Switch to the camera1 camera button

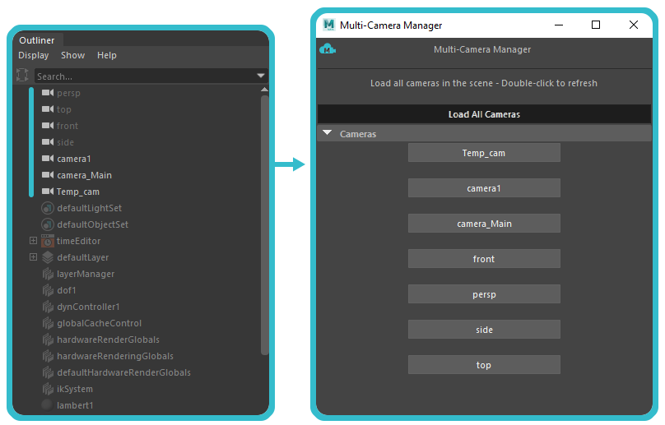point(484,187)
